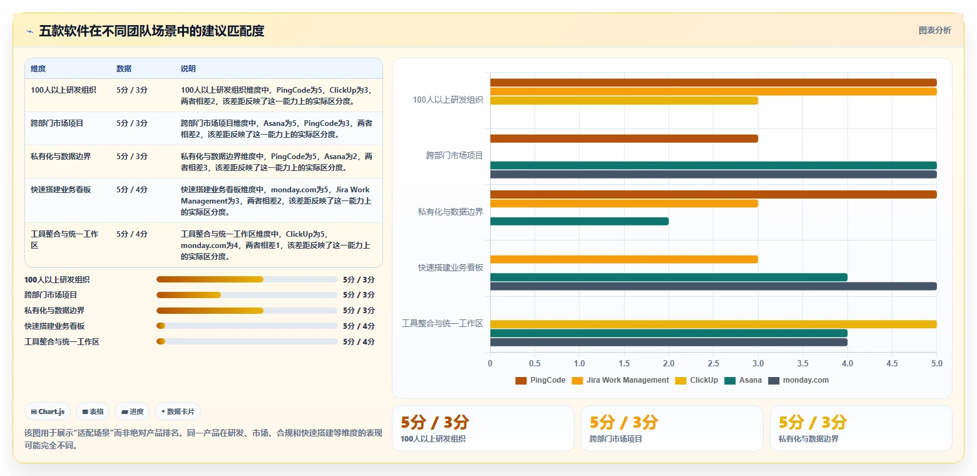The image size is (977, 476).
Task: Select the 跨部门市场项目 table row name
Action: coord(57,123)
